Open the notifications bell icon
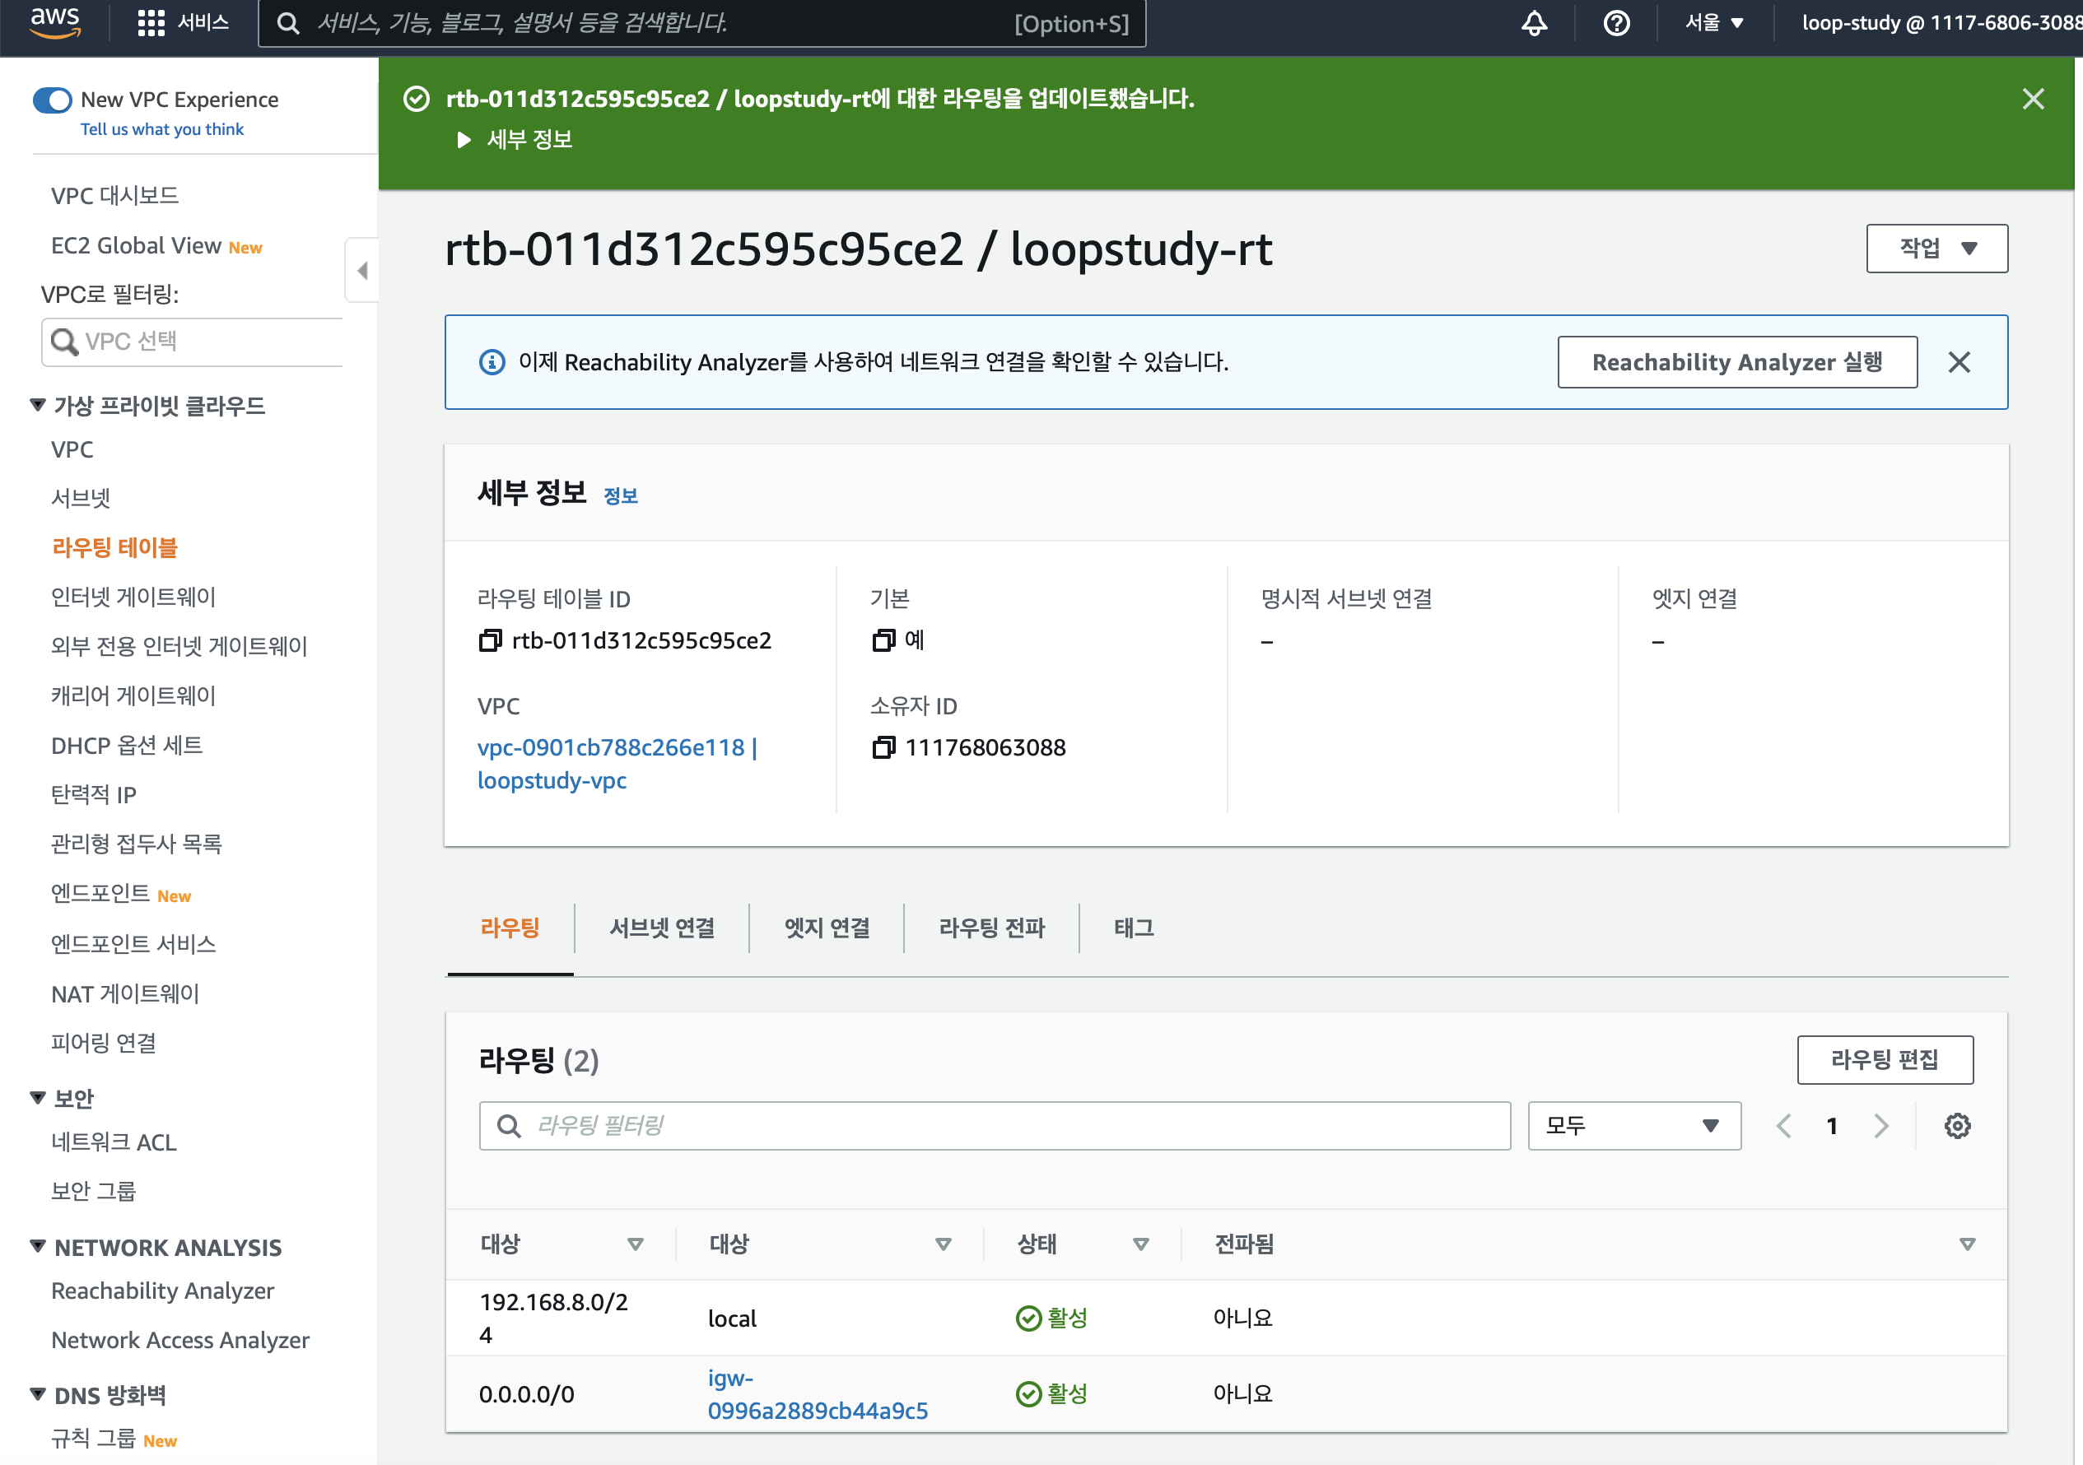 point(1533,23)
